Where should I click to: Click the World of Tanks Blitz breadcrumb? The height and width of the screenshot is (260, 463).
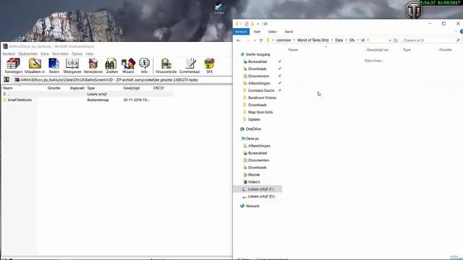pyautogui.click(x=313, y=40)
